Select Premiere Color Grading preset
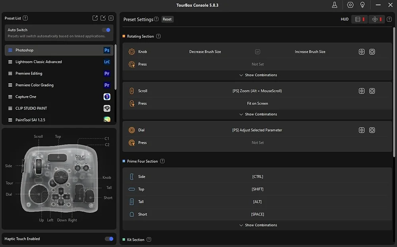This screenshot has height=247, width=397. tap(59, 85)
